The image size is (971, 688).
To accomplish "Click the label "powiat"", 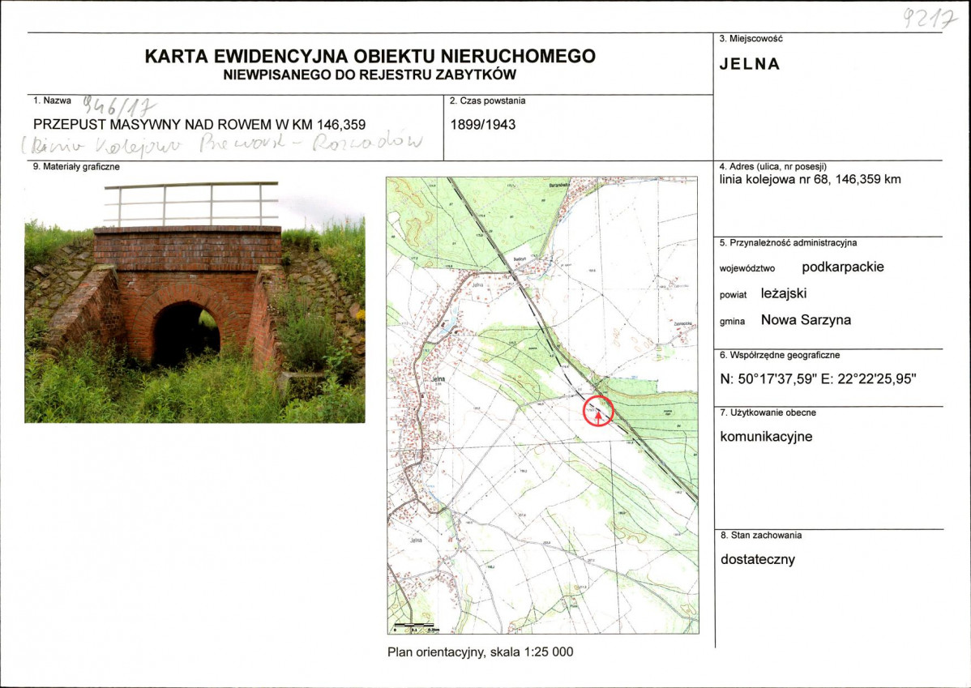I will (x=734, y=296).
